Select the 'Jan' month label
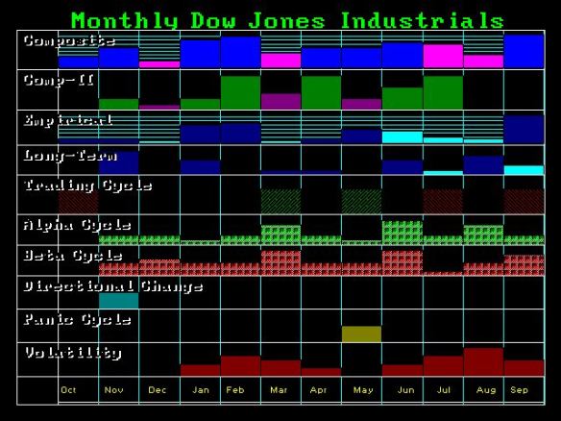The width and height of the screenshot is (561, 421). pos(201,390)
